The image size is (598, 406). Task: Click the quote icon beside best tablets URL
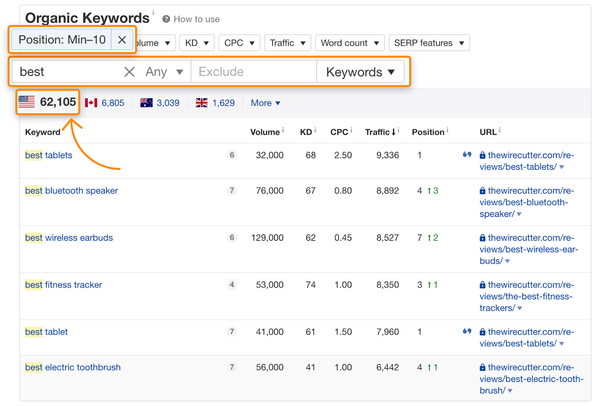point(467,154)
